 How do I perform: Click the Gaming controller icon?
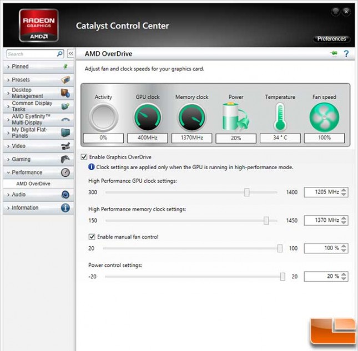pyautogui.click(x=65, y=159)
